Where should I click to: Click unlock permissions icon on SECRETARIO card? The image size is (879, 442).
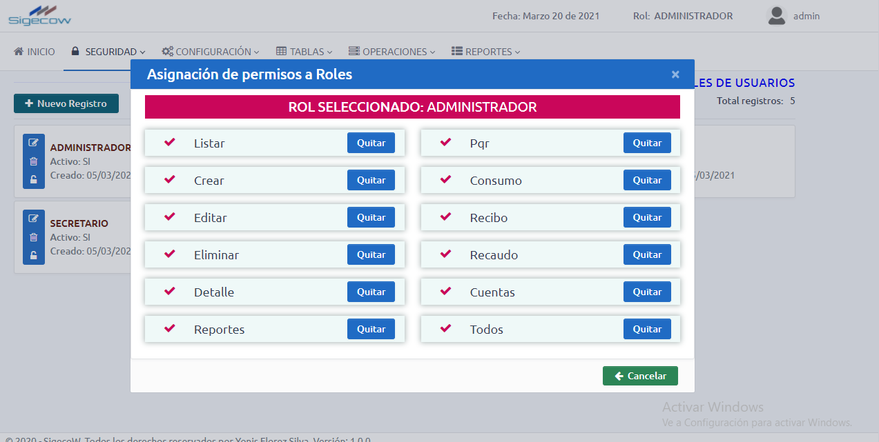click(x=33, y=256)
